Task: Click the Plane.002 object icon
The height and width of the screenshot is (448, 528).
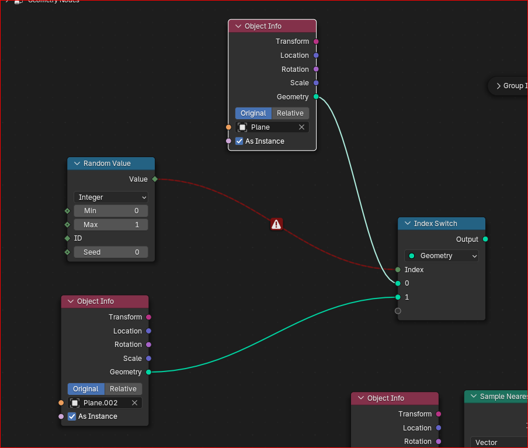Action: coord(75,403)
